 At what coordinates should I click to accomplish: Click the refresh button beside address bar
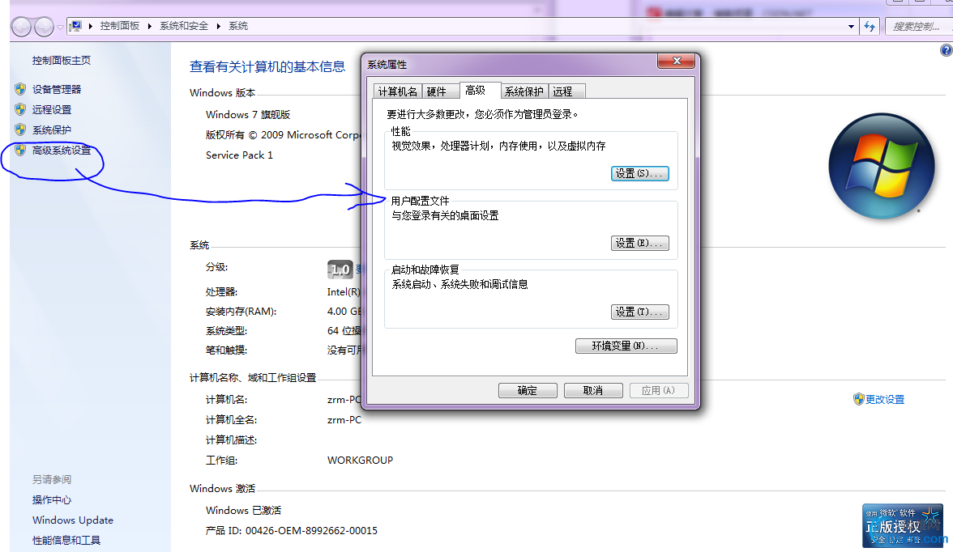(870, 26)
